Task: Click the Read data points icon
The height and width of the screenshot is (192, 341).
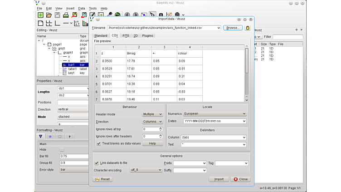Action: pos(161,15)
